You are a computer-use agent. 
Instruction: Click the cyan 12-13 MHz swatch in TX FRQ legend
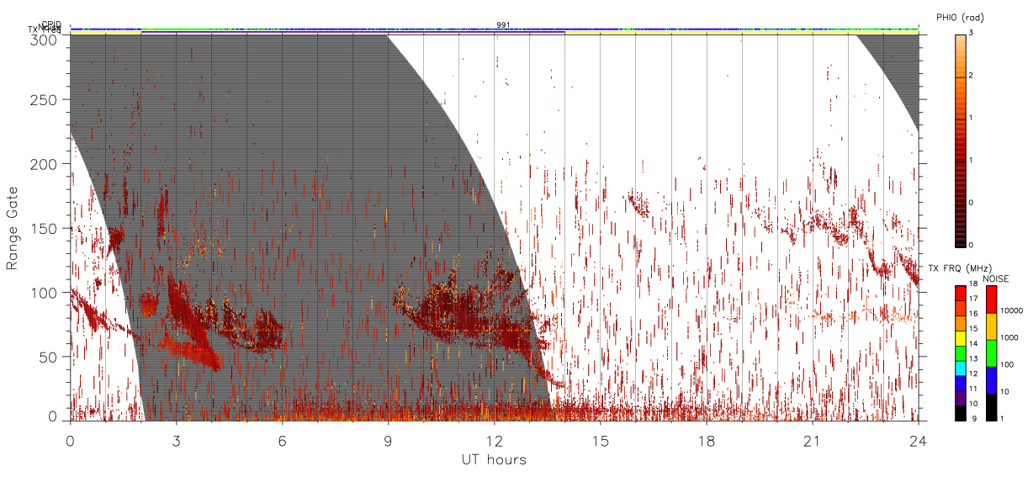click(961, 368)
